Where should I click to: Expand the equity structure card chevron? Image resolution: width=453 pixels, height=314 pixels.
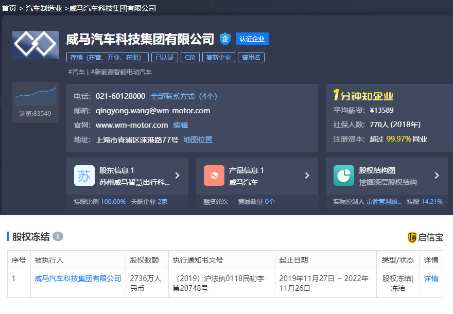pos(437,176)
